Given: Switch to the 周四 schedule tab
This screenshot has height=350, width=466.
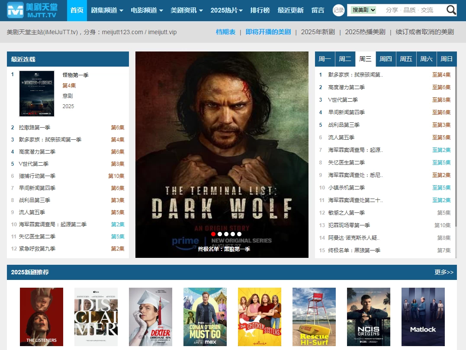Looking at the screenshot, I should tap(386, 59).
